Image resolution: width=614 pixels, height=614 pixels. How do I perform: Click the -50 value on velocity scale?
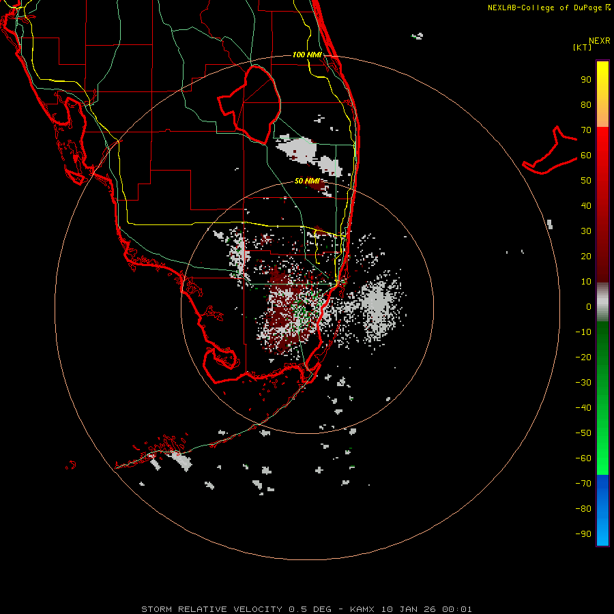coord(583,433)
